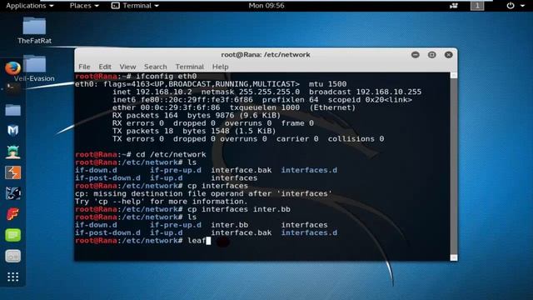Screen dimensions: 533x300
Task: Open the Applications menu
Action: tap(30, 6)
